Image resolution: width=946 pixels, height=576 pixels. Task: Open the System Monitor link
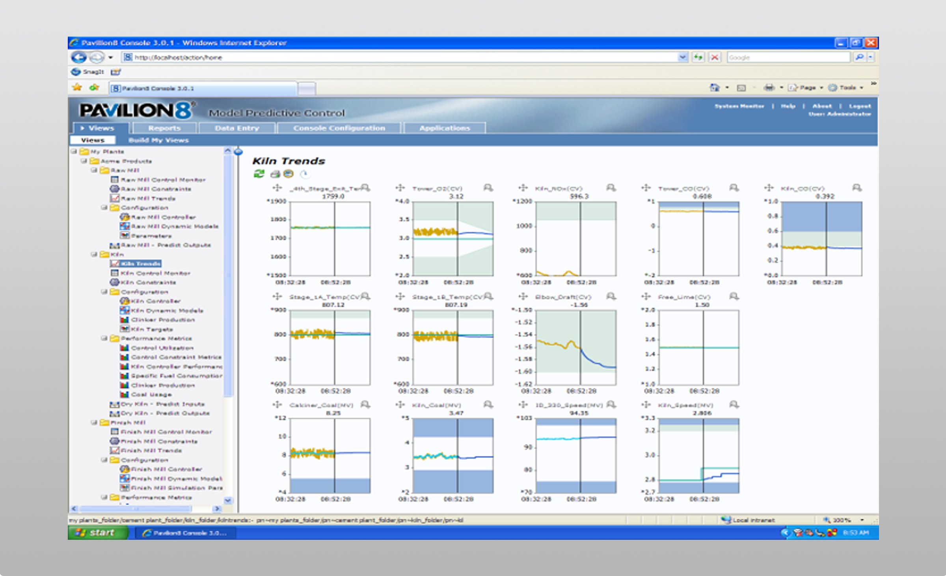tap(739, 106)
